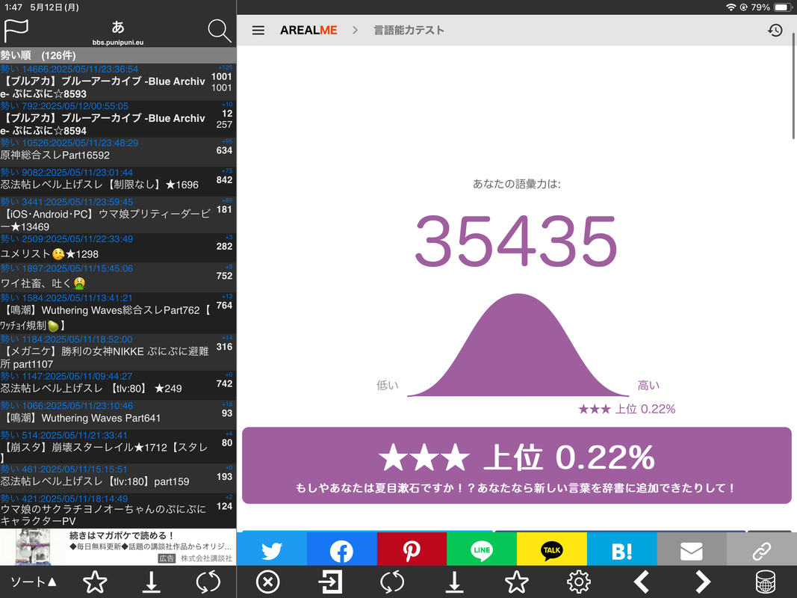
Task: Close browser pane with circled X icon
Action: [x=268, y=582]
